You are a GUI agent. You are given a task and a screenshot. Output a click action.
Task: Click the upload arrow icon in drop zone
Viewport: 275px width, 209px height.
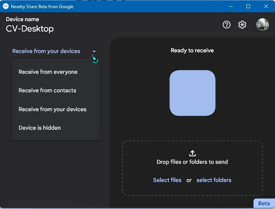point(192,153)
